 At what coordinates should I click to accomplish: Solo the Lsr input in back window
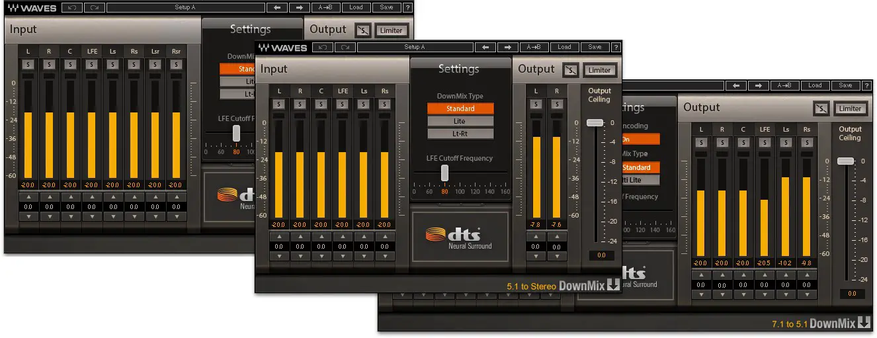click(155, 65)
